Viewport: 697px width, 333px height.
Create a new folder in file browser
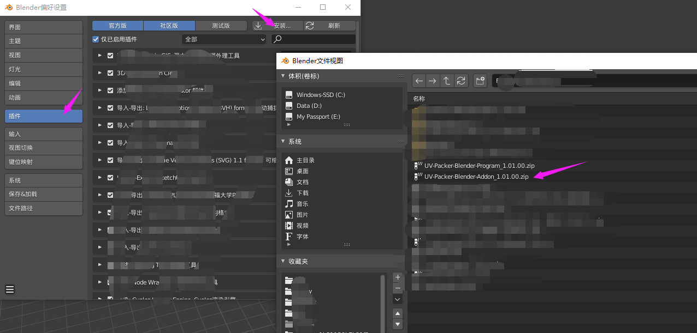(x=480, y=81)
